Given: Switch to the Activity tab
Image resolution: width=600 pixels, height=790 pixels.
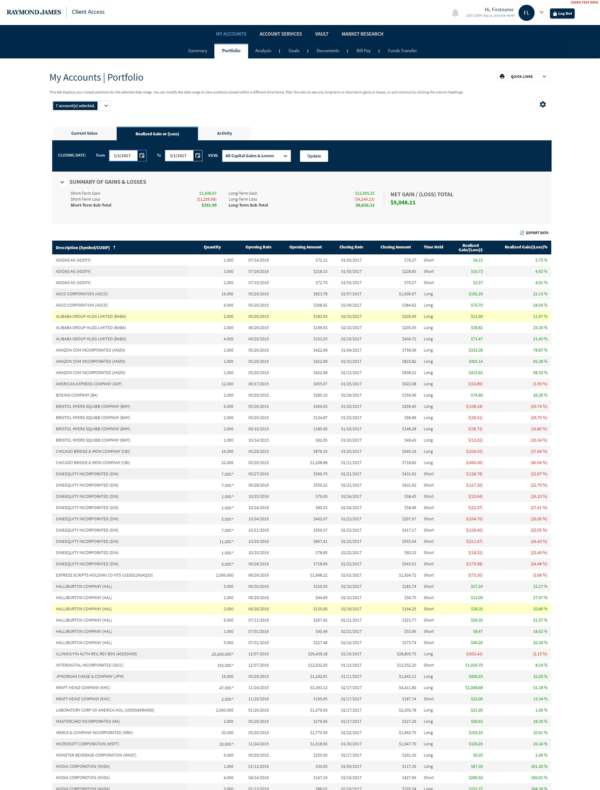Looking at the screenshot, I should [224, 133].
